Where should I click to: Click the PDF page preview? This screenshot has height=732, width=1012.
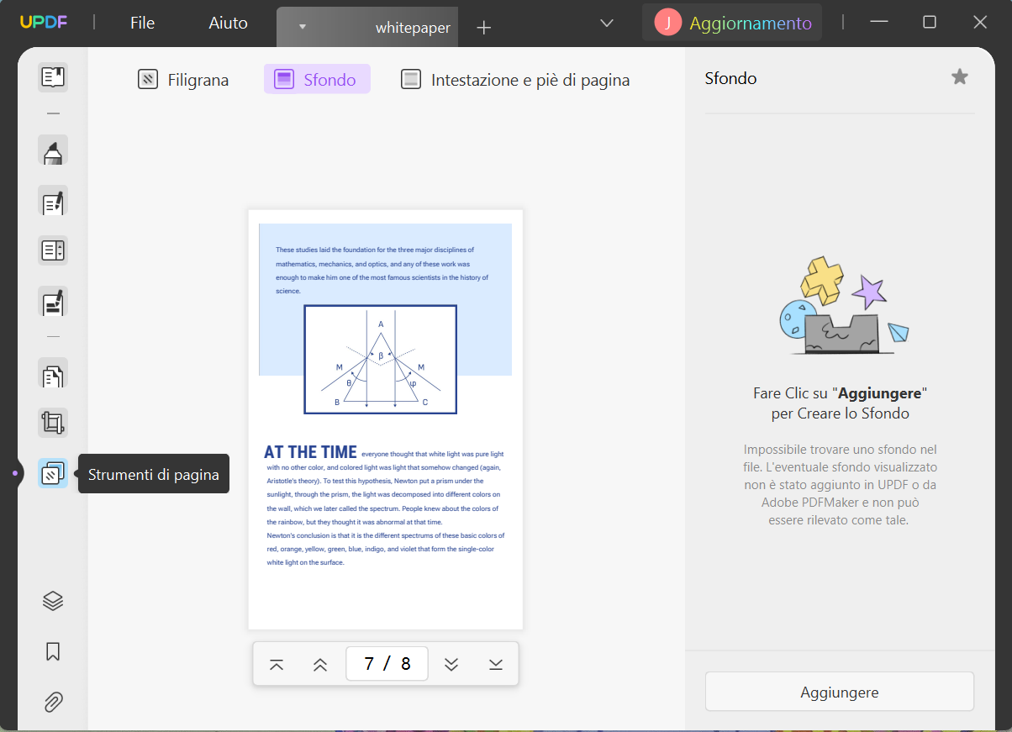[x=386, y=419]
